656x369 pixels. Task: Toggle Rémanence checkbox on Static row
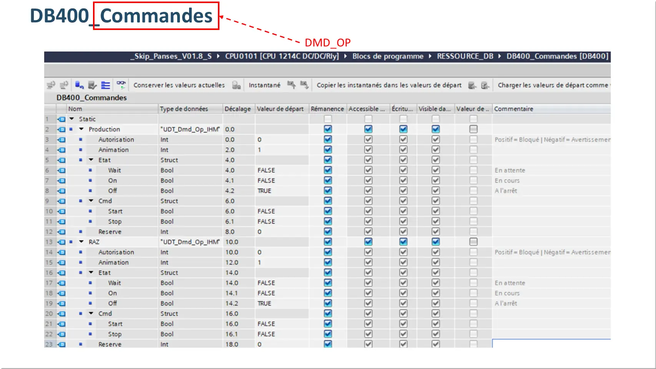(328, 119)
